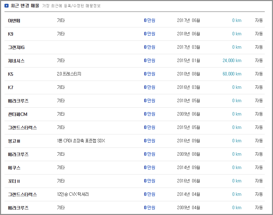This screenshot has width=273, height=215.
Task: Click the 기타 trim in the K7 row
Action: click(x=61, y=87)
